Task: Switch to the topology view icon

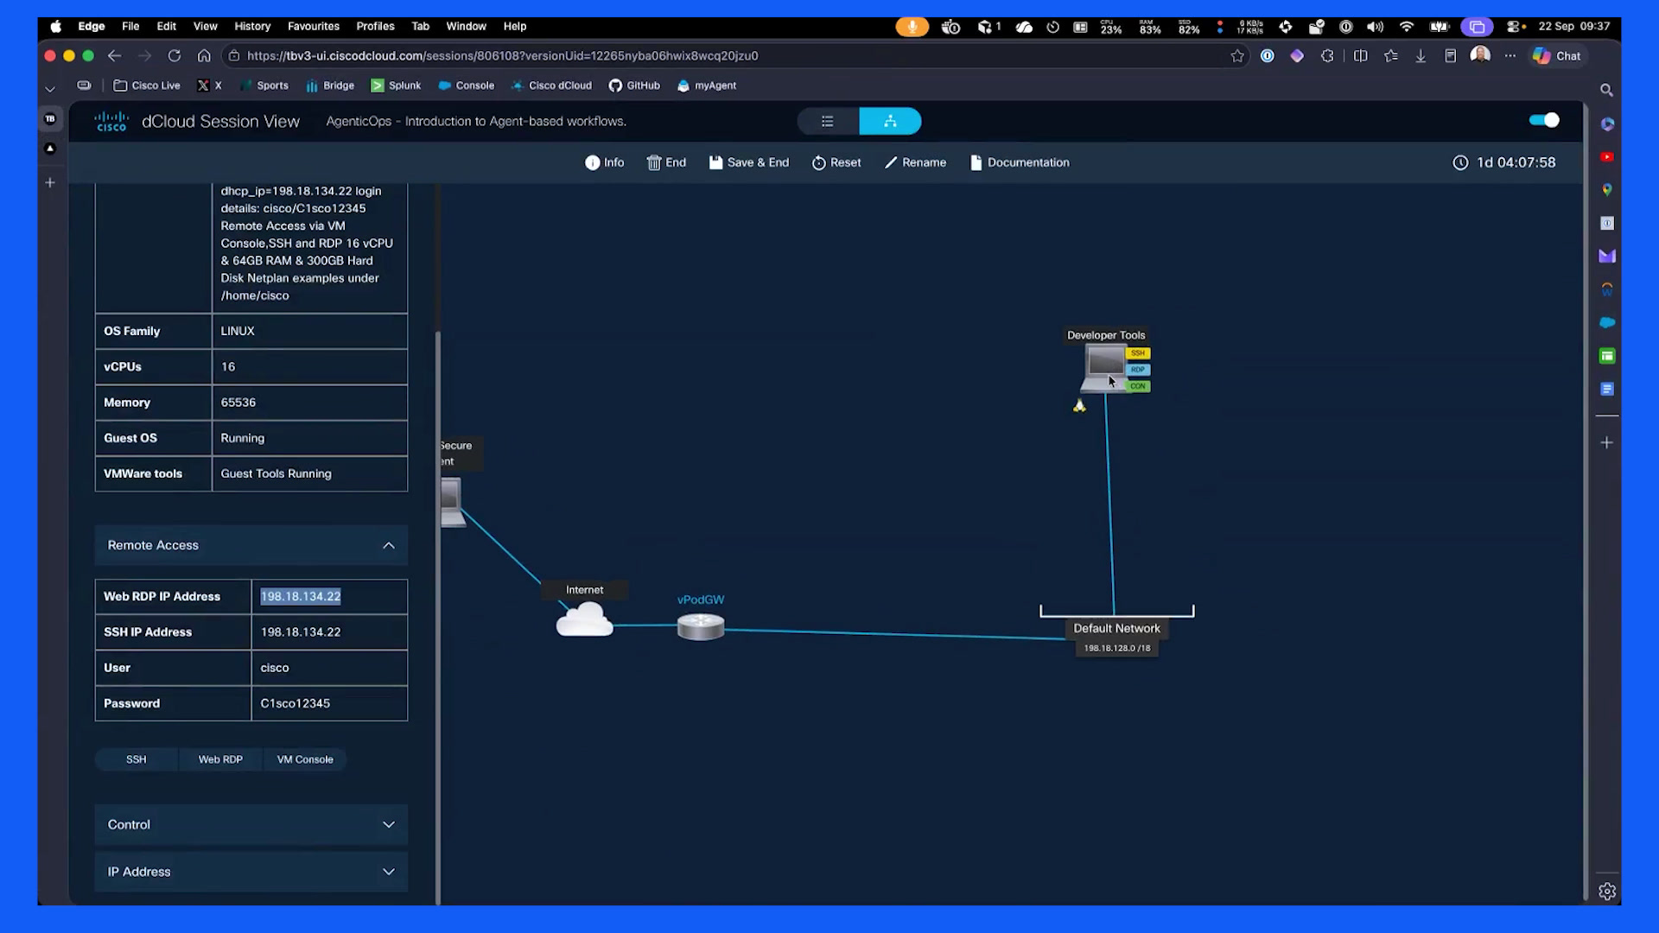Action: coord(890,122)
